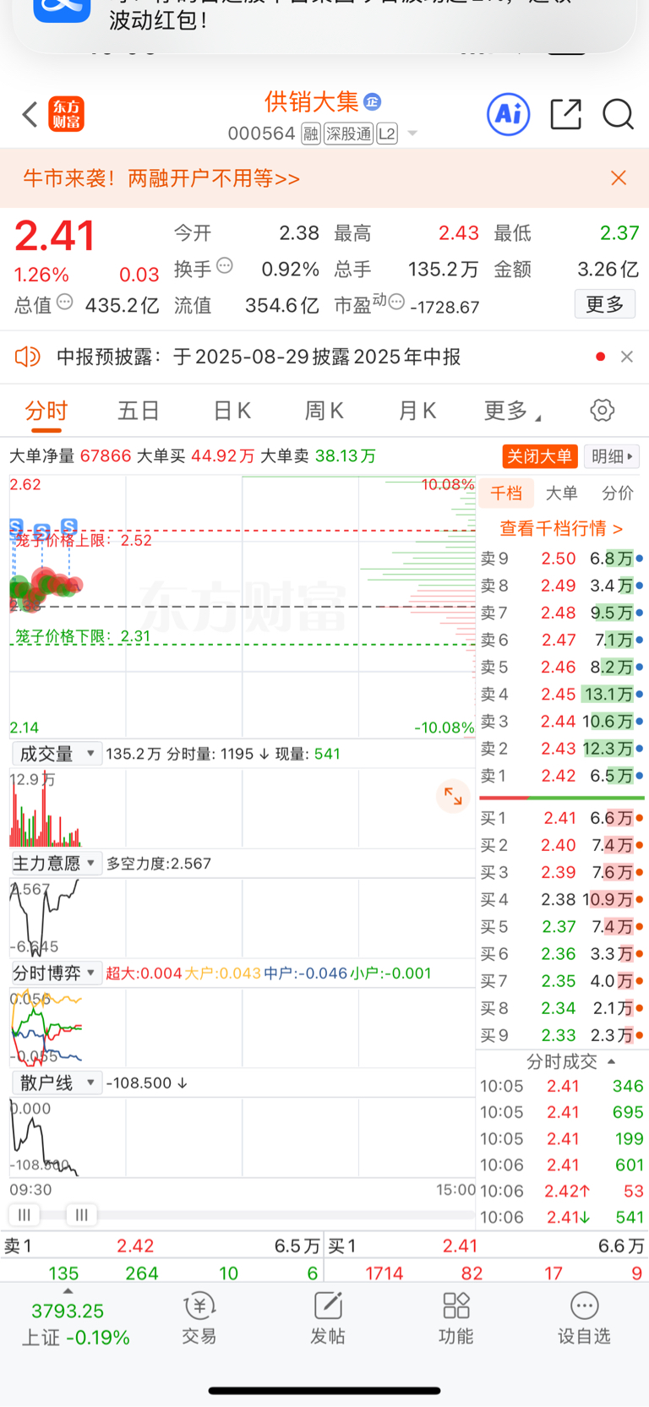Open the 明细 expander
This screenshot has width=649, height=1407.
coord(612,456)
